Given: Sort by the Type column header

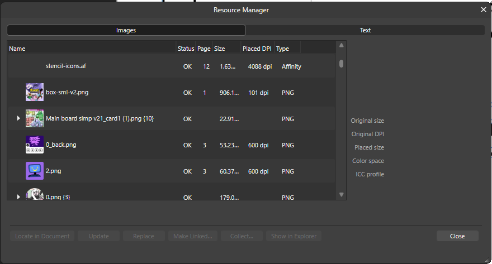Looking at the screenshot, I should [287, 49].
